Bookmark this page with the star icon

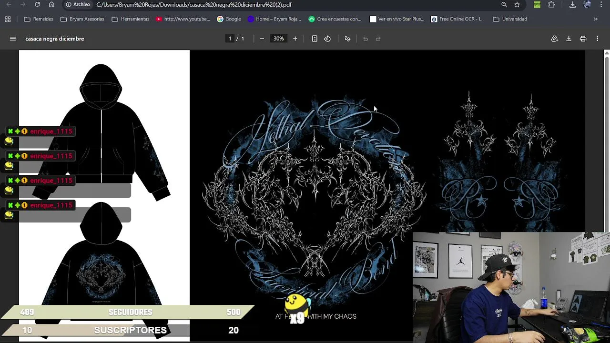click(x=517, y=5)
